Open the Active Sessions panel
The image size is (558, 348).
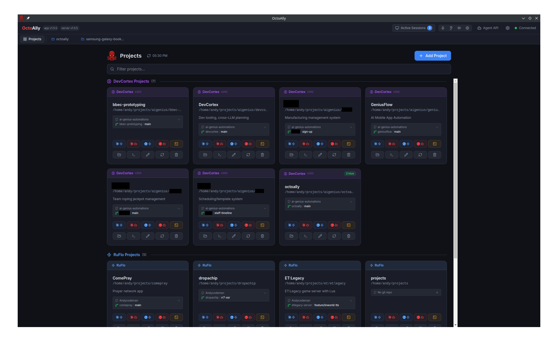coord(413,28)
